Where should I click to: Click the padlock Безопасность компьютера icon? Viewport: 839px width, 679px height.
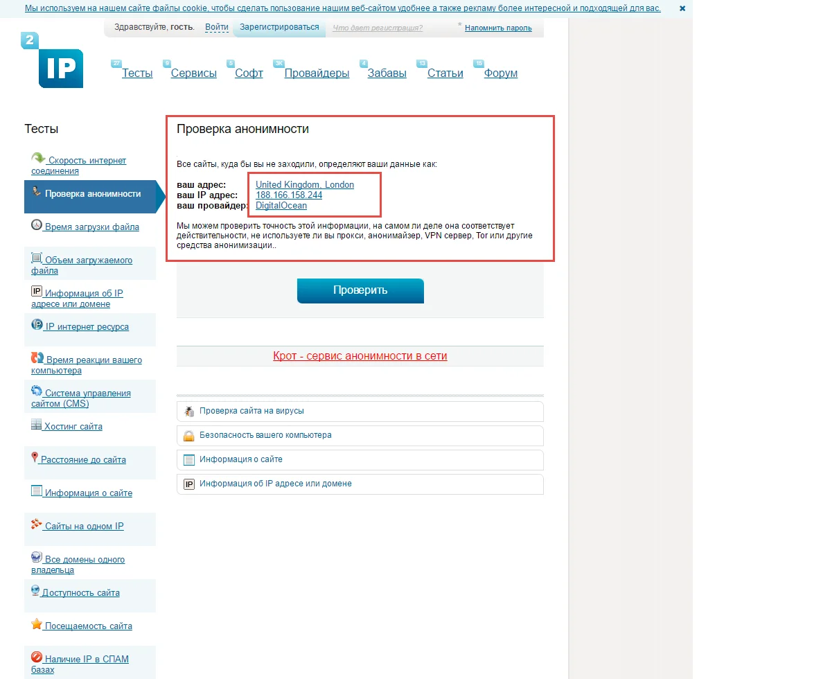[x=189, y=436]
